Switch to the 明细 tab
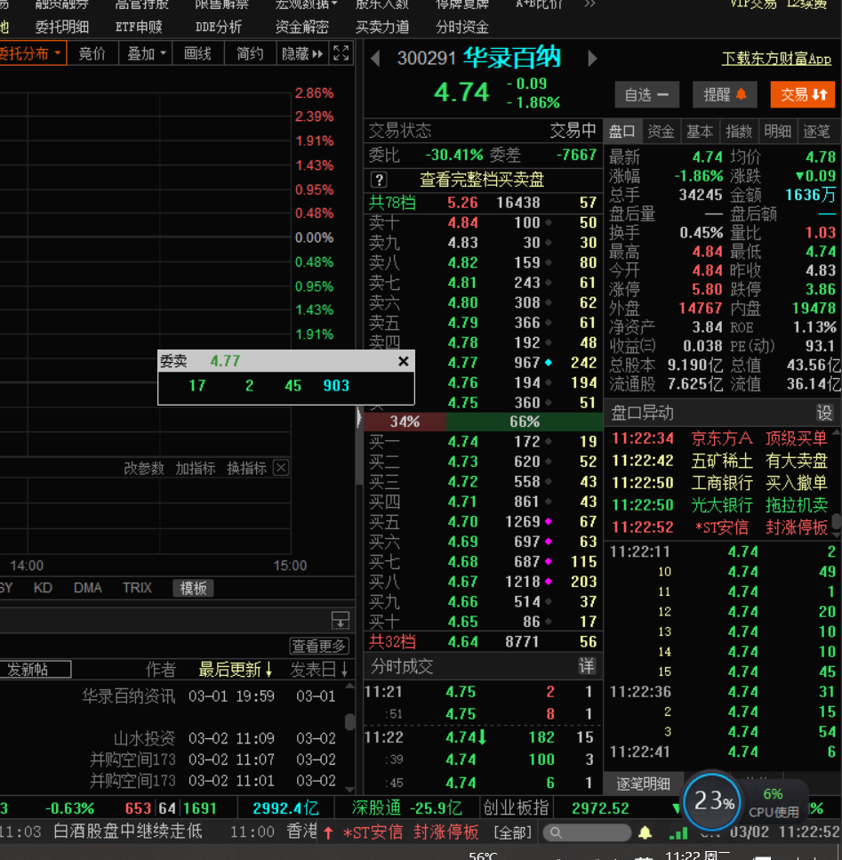 coord(777,131)
